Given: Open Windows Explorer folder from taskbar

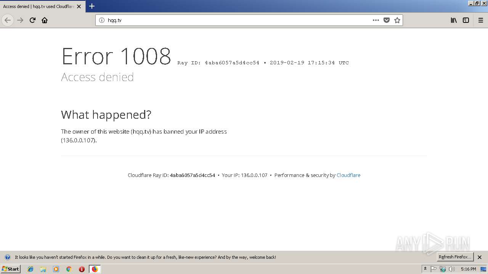Looking at the screenshot, I should click(43, 269).
